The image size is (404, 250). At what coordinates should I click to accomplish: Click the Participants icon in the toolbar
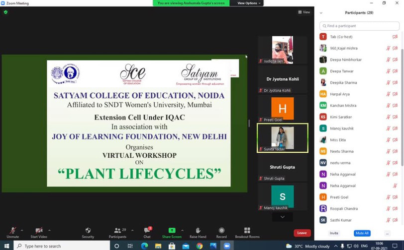click(117, 231)
